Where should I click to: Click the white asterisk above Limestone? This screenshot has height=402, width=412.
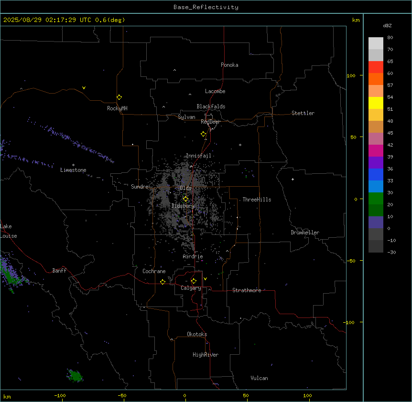[x=73, y=165]
